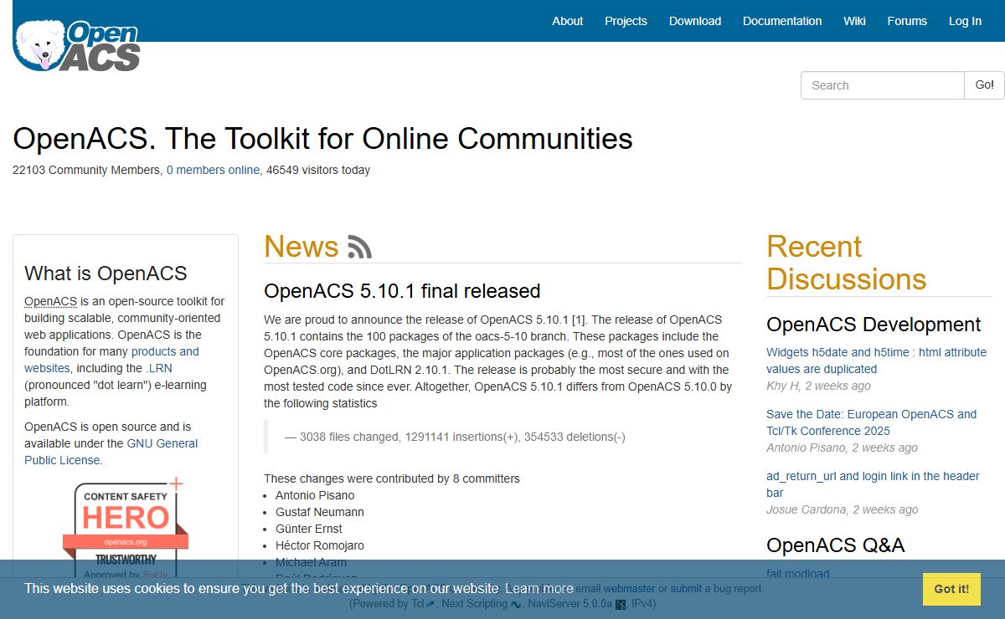Go to the Download page
This screenshot has height=619, width=1005.
pos(695,21)
